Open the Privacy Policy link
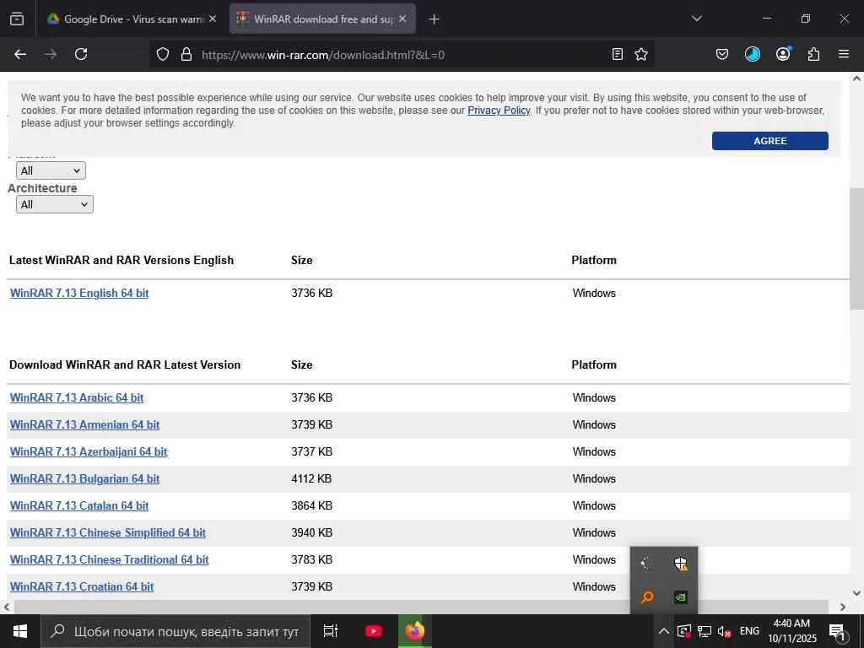The height and width of the screenshot is (648, 864). tap(499, 111)
